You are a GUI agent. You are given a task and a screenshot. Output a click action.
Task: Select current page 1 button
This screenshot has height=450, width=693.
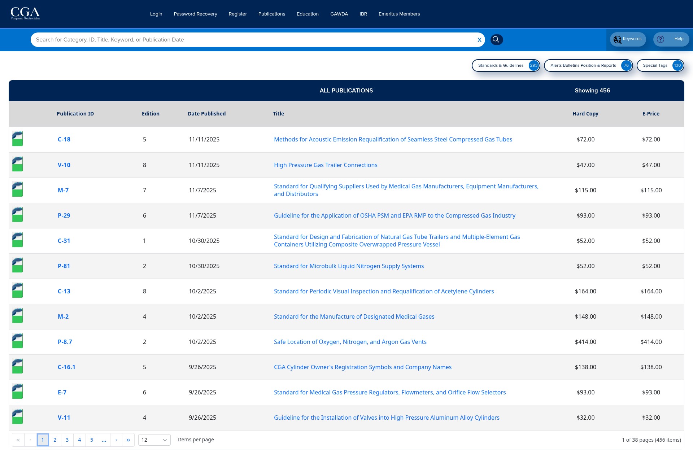tap(43, 440)
